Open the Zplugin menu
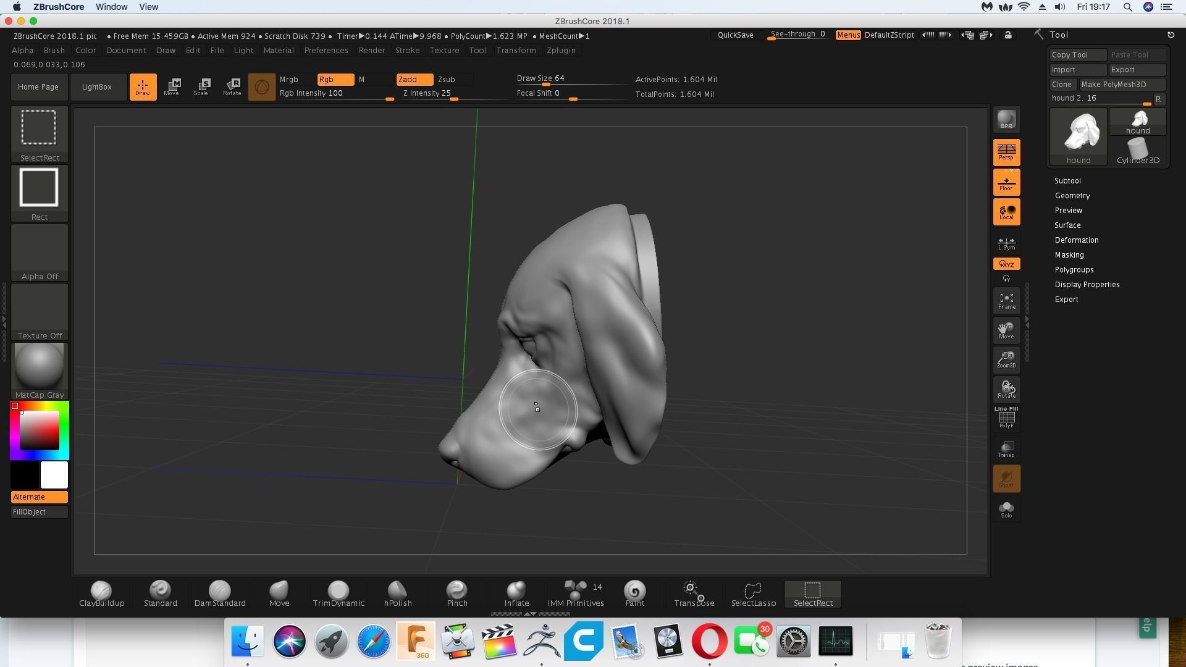This screenshot has height=667, width=1186. point(561,51)
